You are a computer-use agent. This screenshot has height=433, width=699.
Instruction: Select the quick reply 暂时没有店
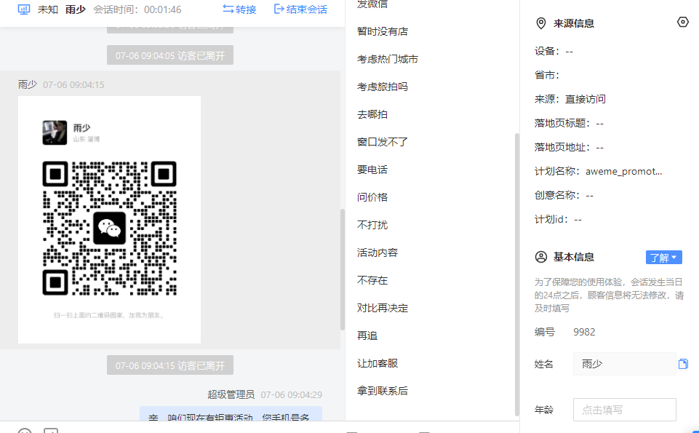383,31
